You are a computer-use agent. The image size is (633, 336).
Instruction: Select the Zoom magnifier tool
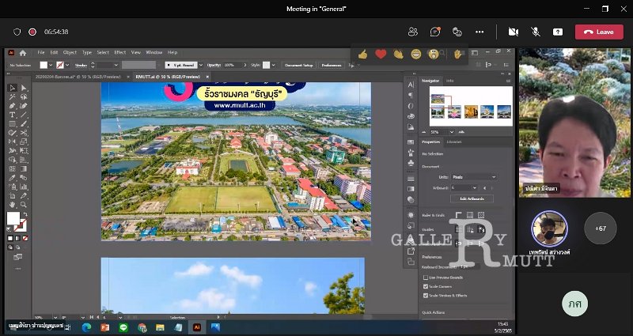click(x=24, y=205)
